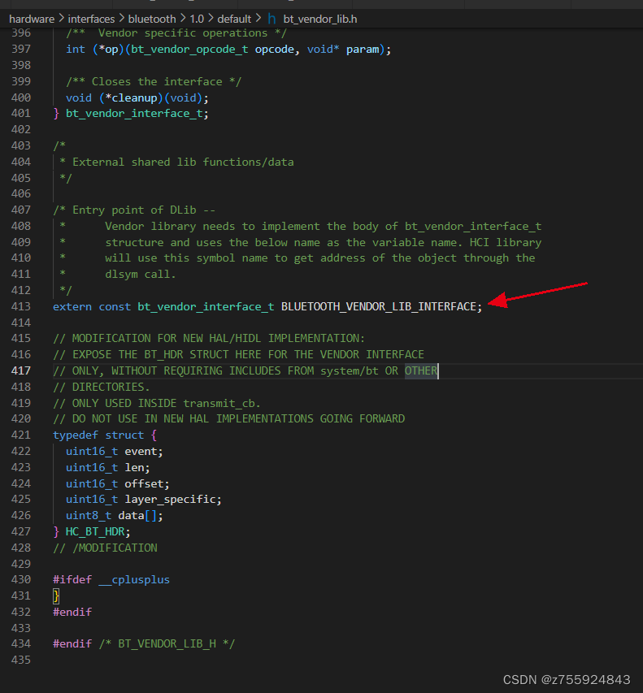Click line number 413 in gutter
This screenshot has height=693, width=643.
(21, 306)
